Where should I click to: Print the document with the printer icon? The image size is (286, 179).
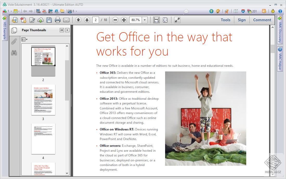click(58, 20)
